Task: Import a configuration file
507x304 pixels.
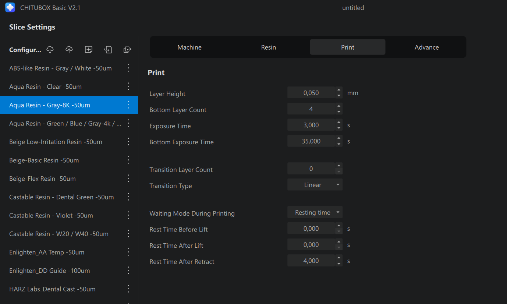Action: click(108, 50)
